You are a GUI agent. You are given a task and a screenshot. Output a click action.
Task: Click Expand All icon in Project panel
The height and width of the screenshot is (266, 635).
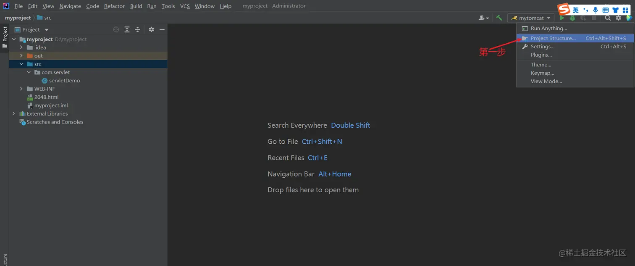127,29
